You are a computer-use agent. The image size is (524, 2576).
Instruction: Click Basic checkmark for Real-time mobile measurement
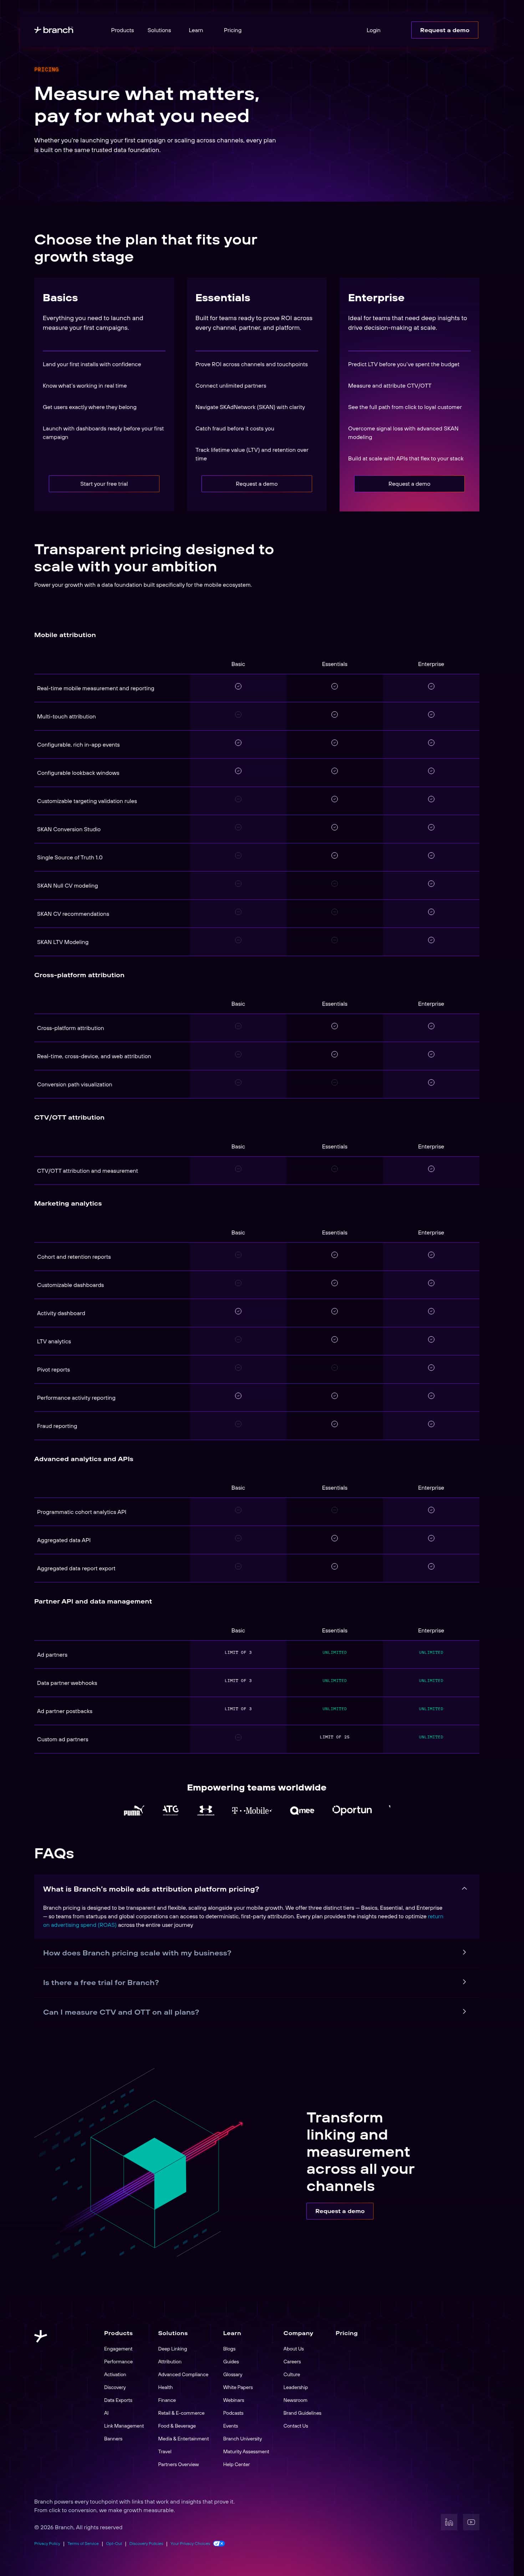tap(238, 686)
